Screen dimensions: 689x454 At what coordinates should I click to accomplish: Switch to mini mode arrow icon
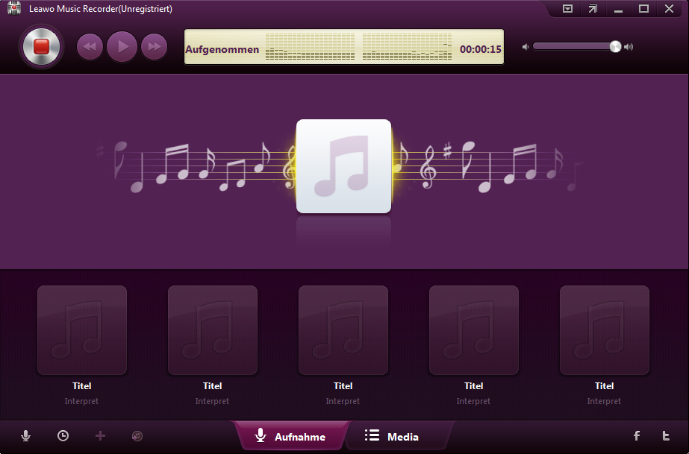593,9
